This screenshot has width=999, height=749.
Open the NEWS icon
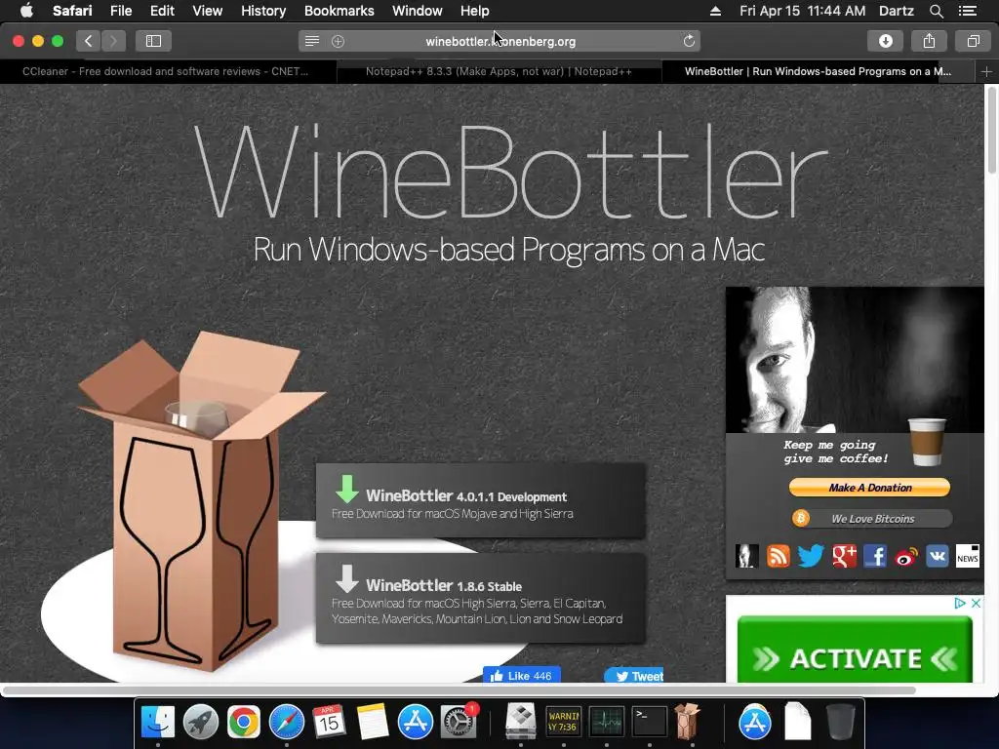pyautogui.click(x=967, y=556)
